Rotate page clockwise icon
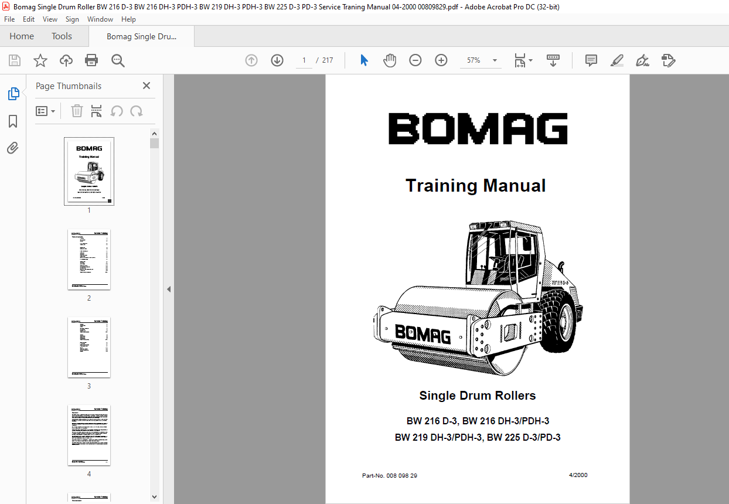729x504 pixels. click(137, 111)
